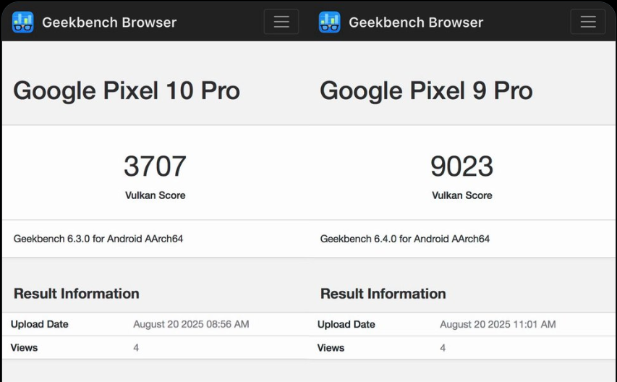The image size is (617, 382).
Task: Select the Google Pixel 10 Pro heading
Action: pos(127,90)
